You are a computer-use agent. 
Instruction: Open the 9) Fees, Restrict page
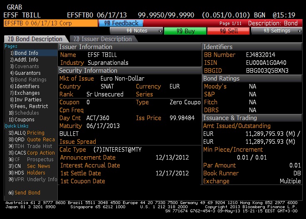tap(29, 106)
